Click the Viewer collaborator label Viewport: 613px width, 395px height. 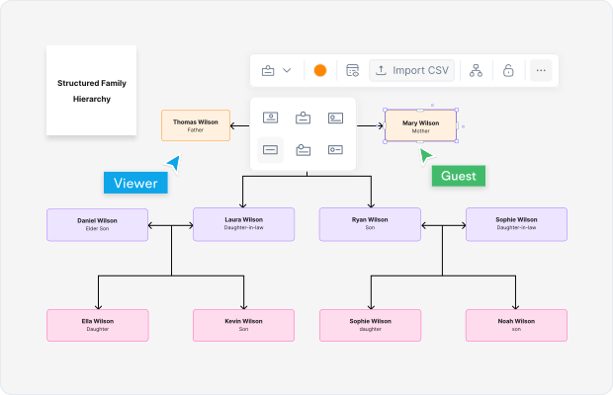135,183
